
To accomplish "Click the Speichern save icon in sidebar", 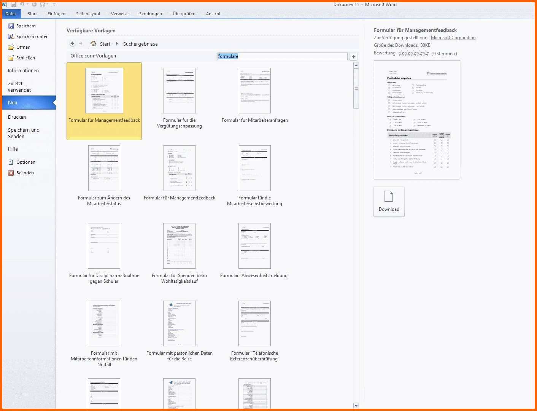I will click(x=11, y=26).
